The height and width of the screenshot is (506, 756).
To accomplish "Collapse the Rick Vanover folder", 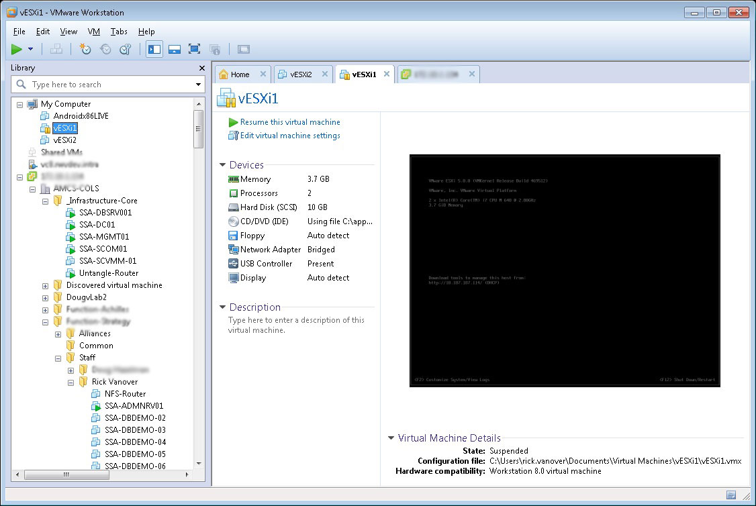I will 71,383.
